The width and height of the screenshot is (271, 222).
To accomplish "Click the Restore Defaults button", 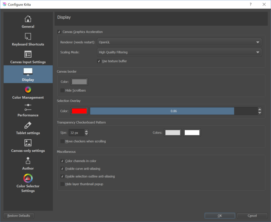I will [x=19, y=215].
